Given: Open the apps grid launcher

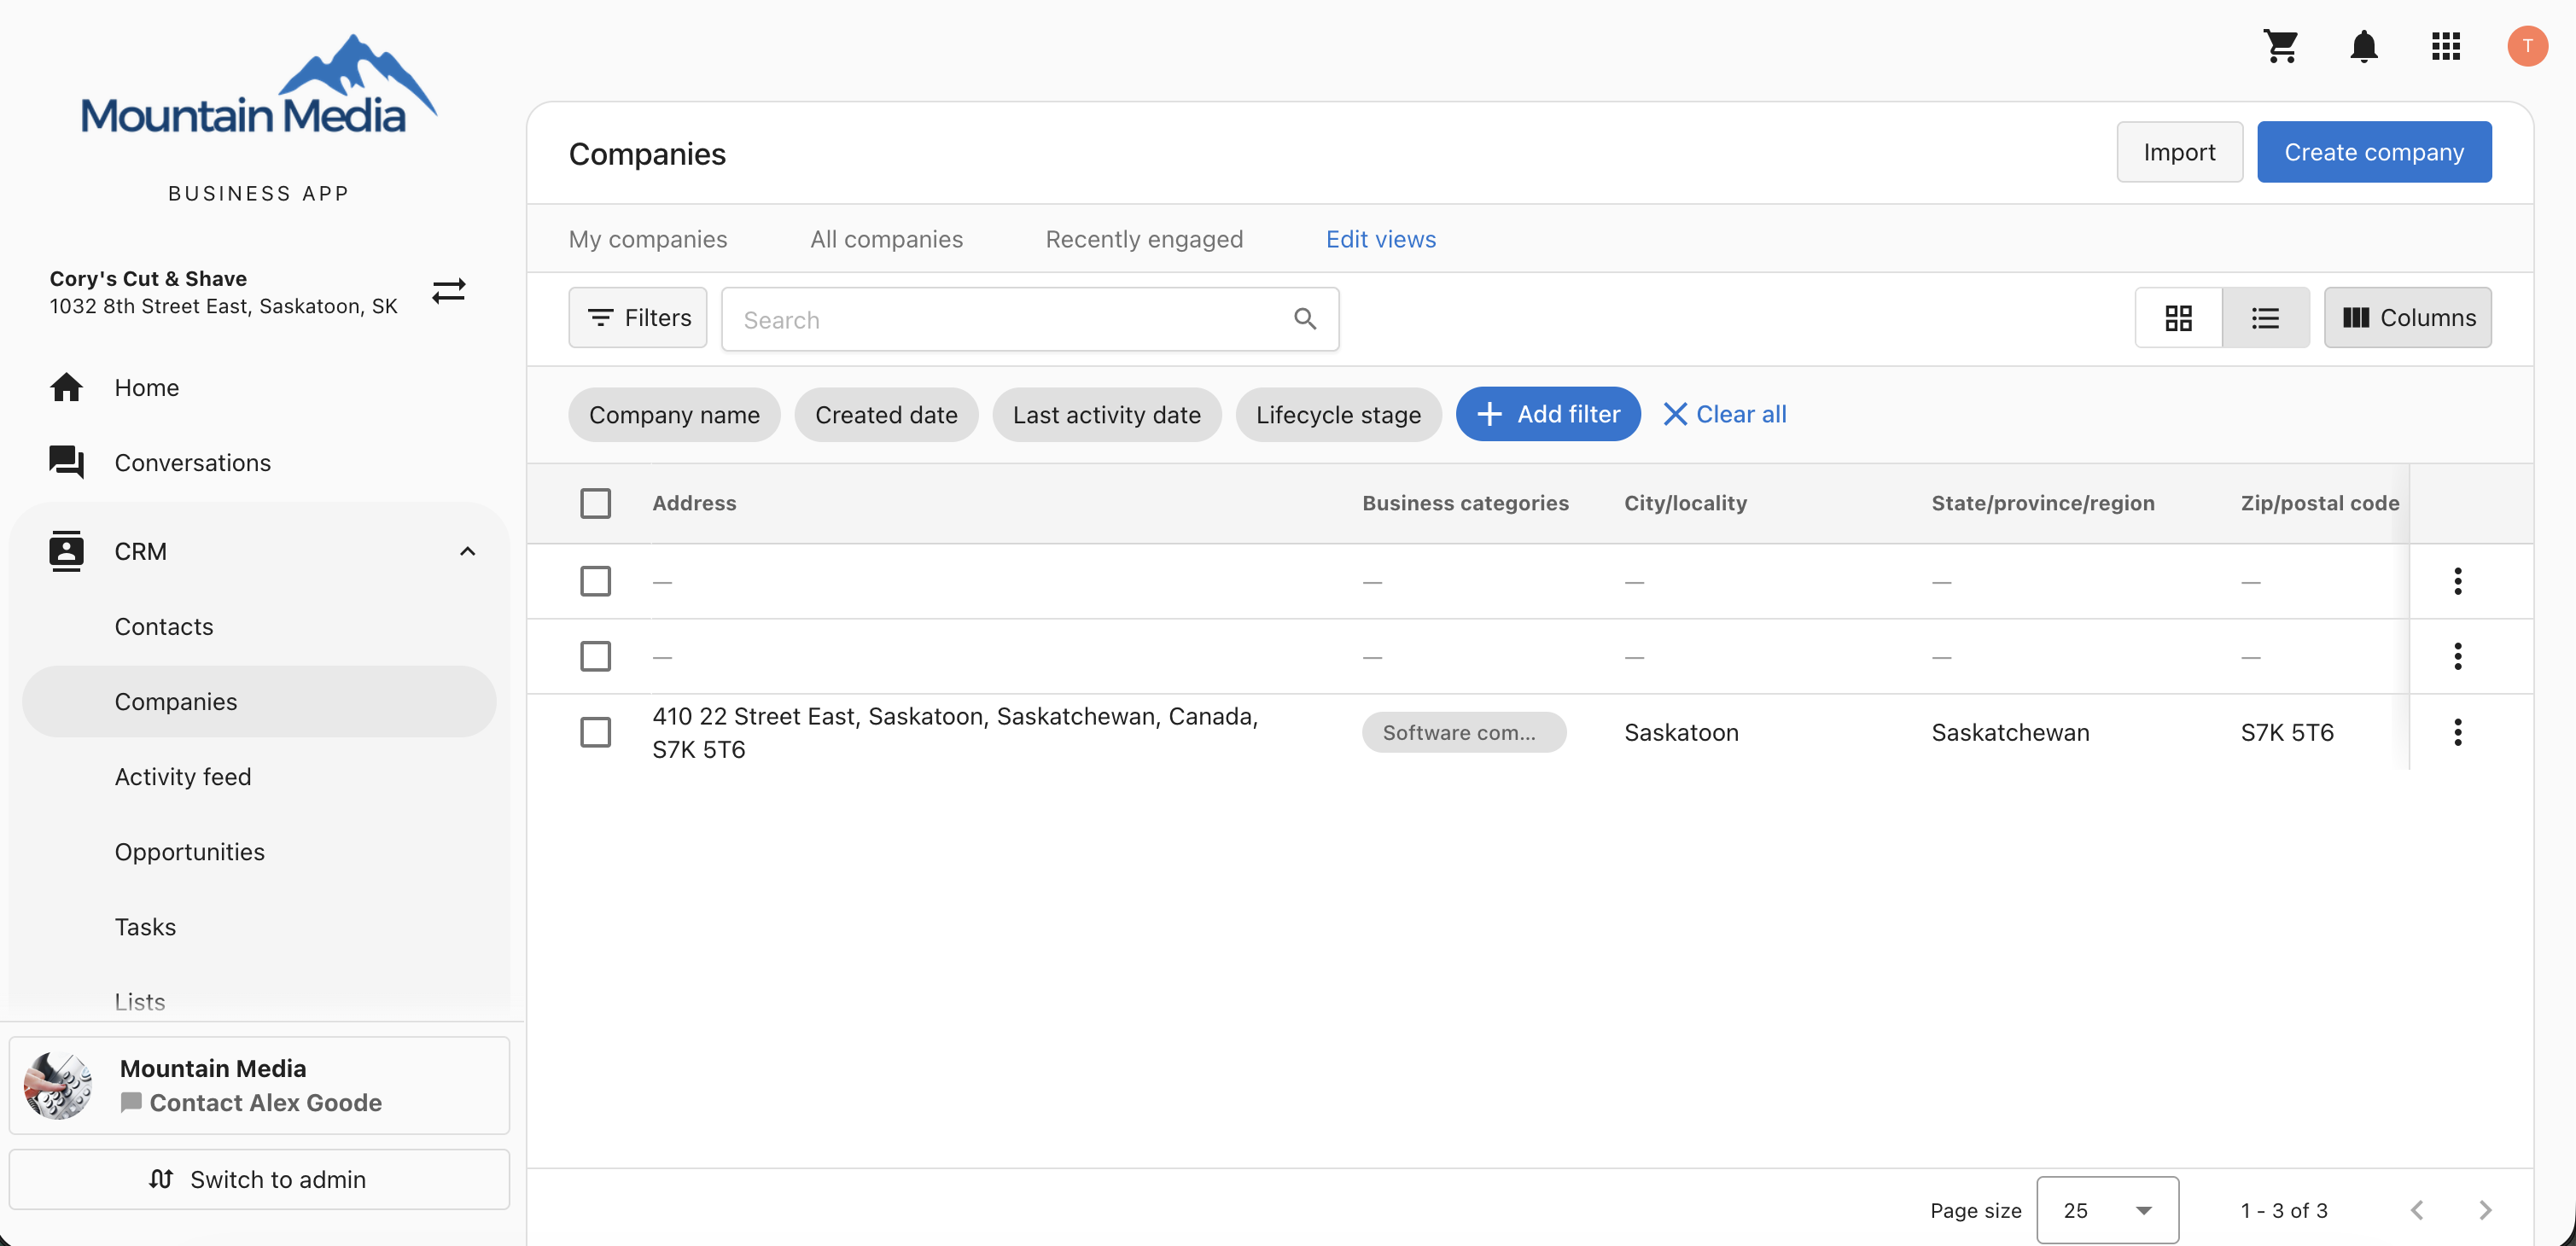Looking at the screenshot, I should click(2445, 46).
